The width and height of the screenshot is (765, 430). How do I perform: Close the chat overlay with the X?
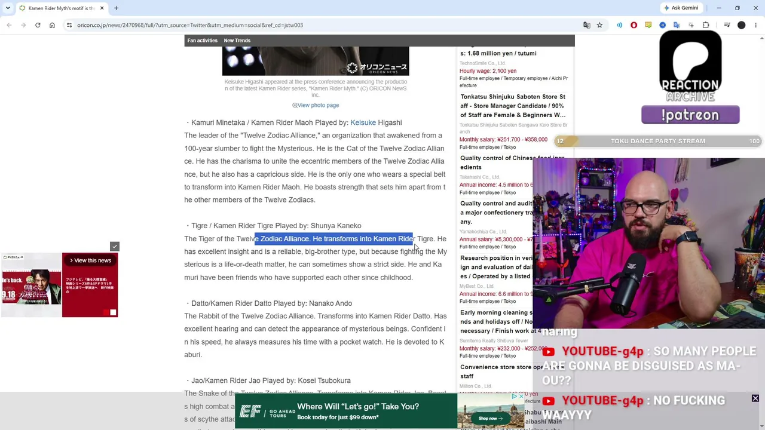pos(755,398)
